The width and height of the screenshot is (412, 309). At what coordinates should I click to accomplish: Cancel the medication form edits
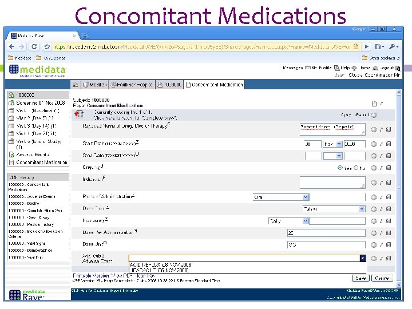(x=382, y=278)
